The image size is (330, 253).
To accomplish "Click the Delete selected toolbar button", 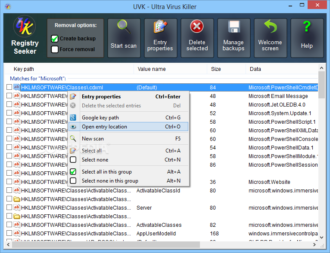I will 197,38.
